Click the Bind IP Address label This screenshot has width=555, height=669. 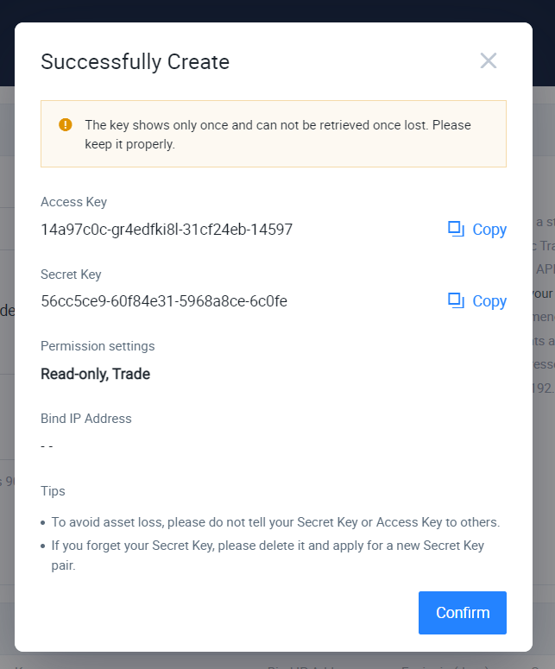point(86,419)
